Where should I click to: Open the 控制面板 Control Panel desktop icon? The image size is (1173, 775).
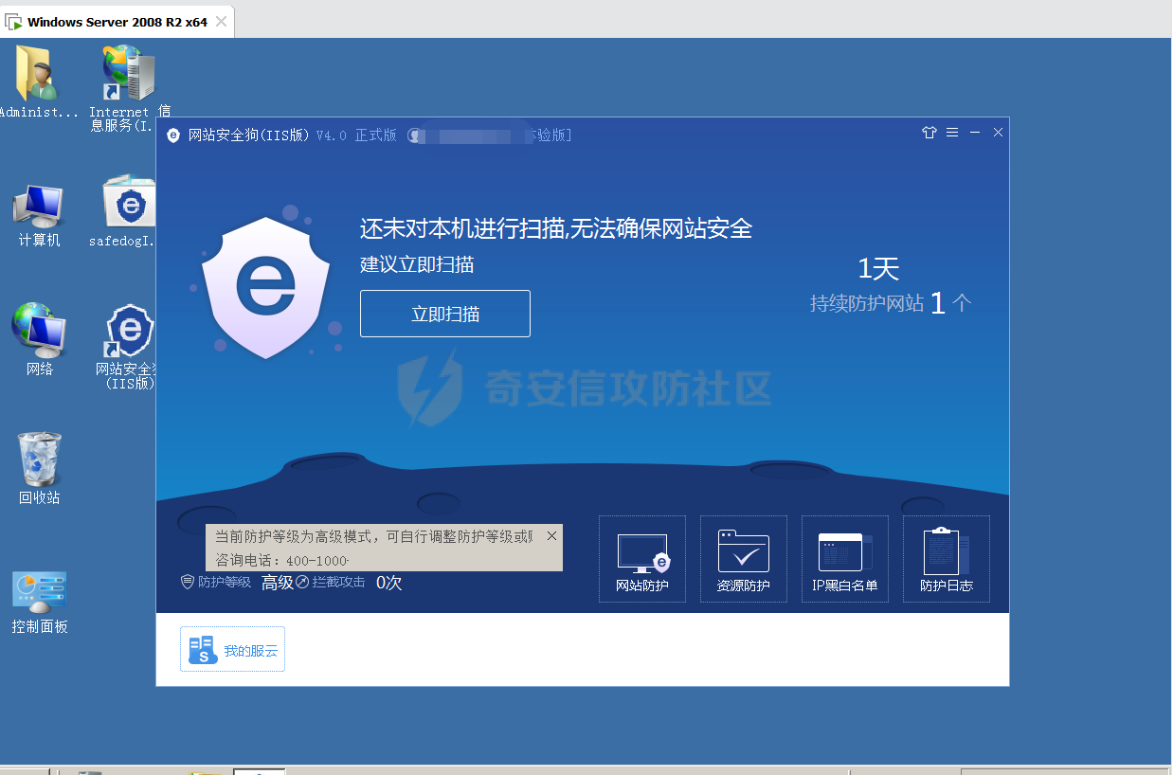40,600
